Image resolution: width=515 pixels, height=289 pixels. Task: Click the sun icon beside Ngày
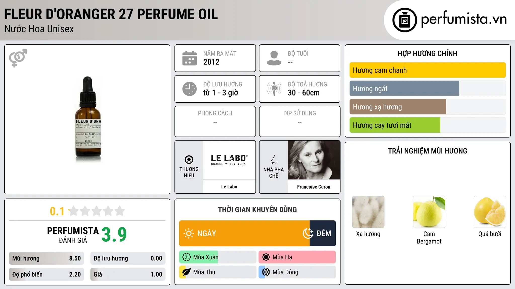coord(189,233)
